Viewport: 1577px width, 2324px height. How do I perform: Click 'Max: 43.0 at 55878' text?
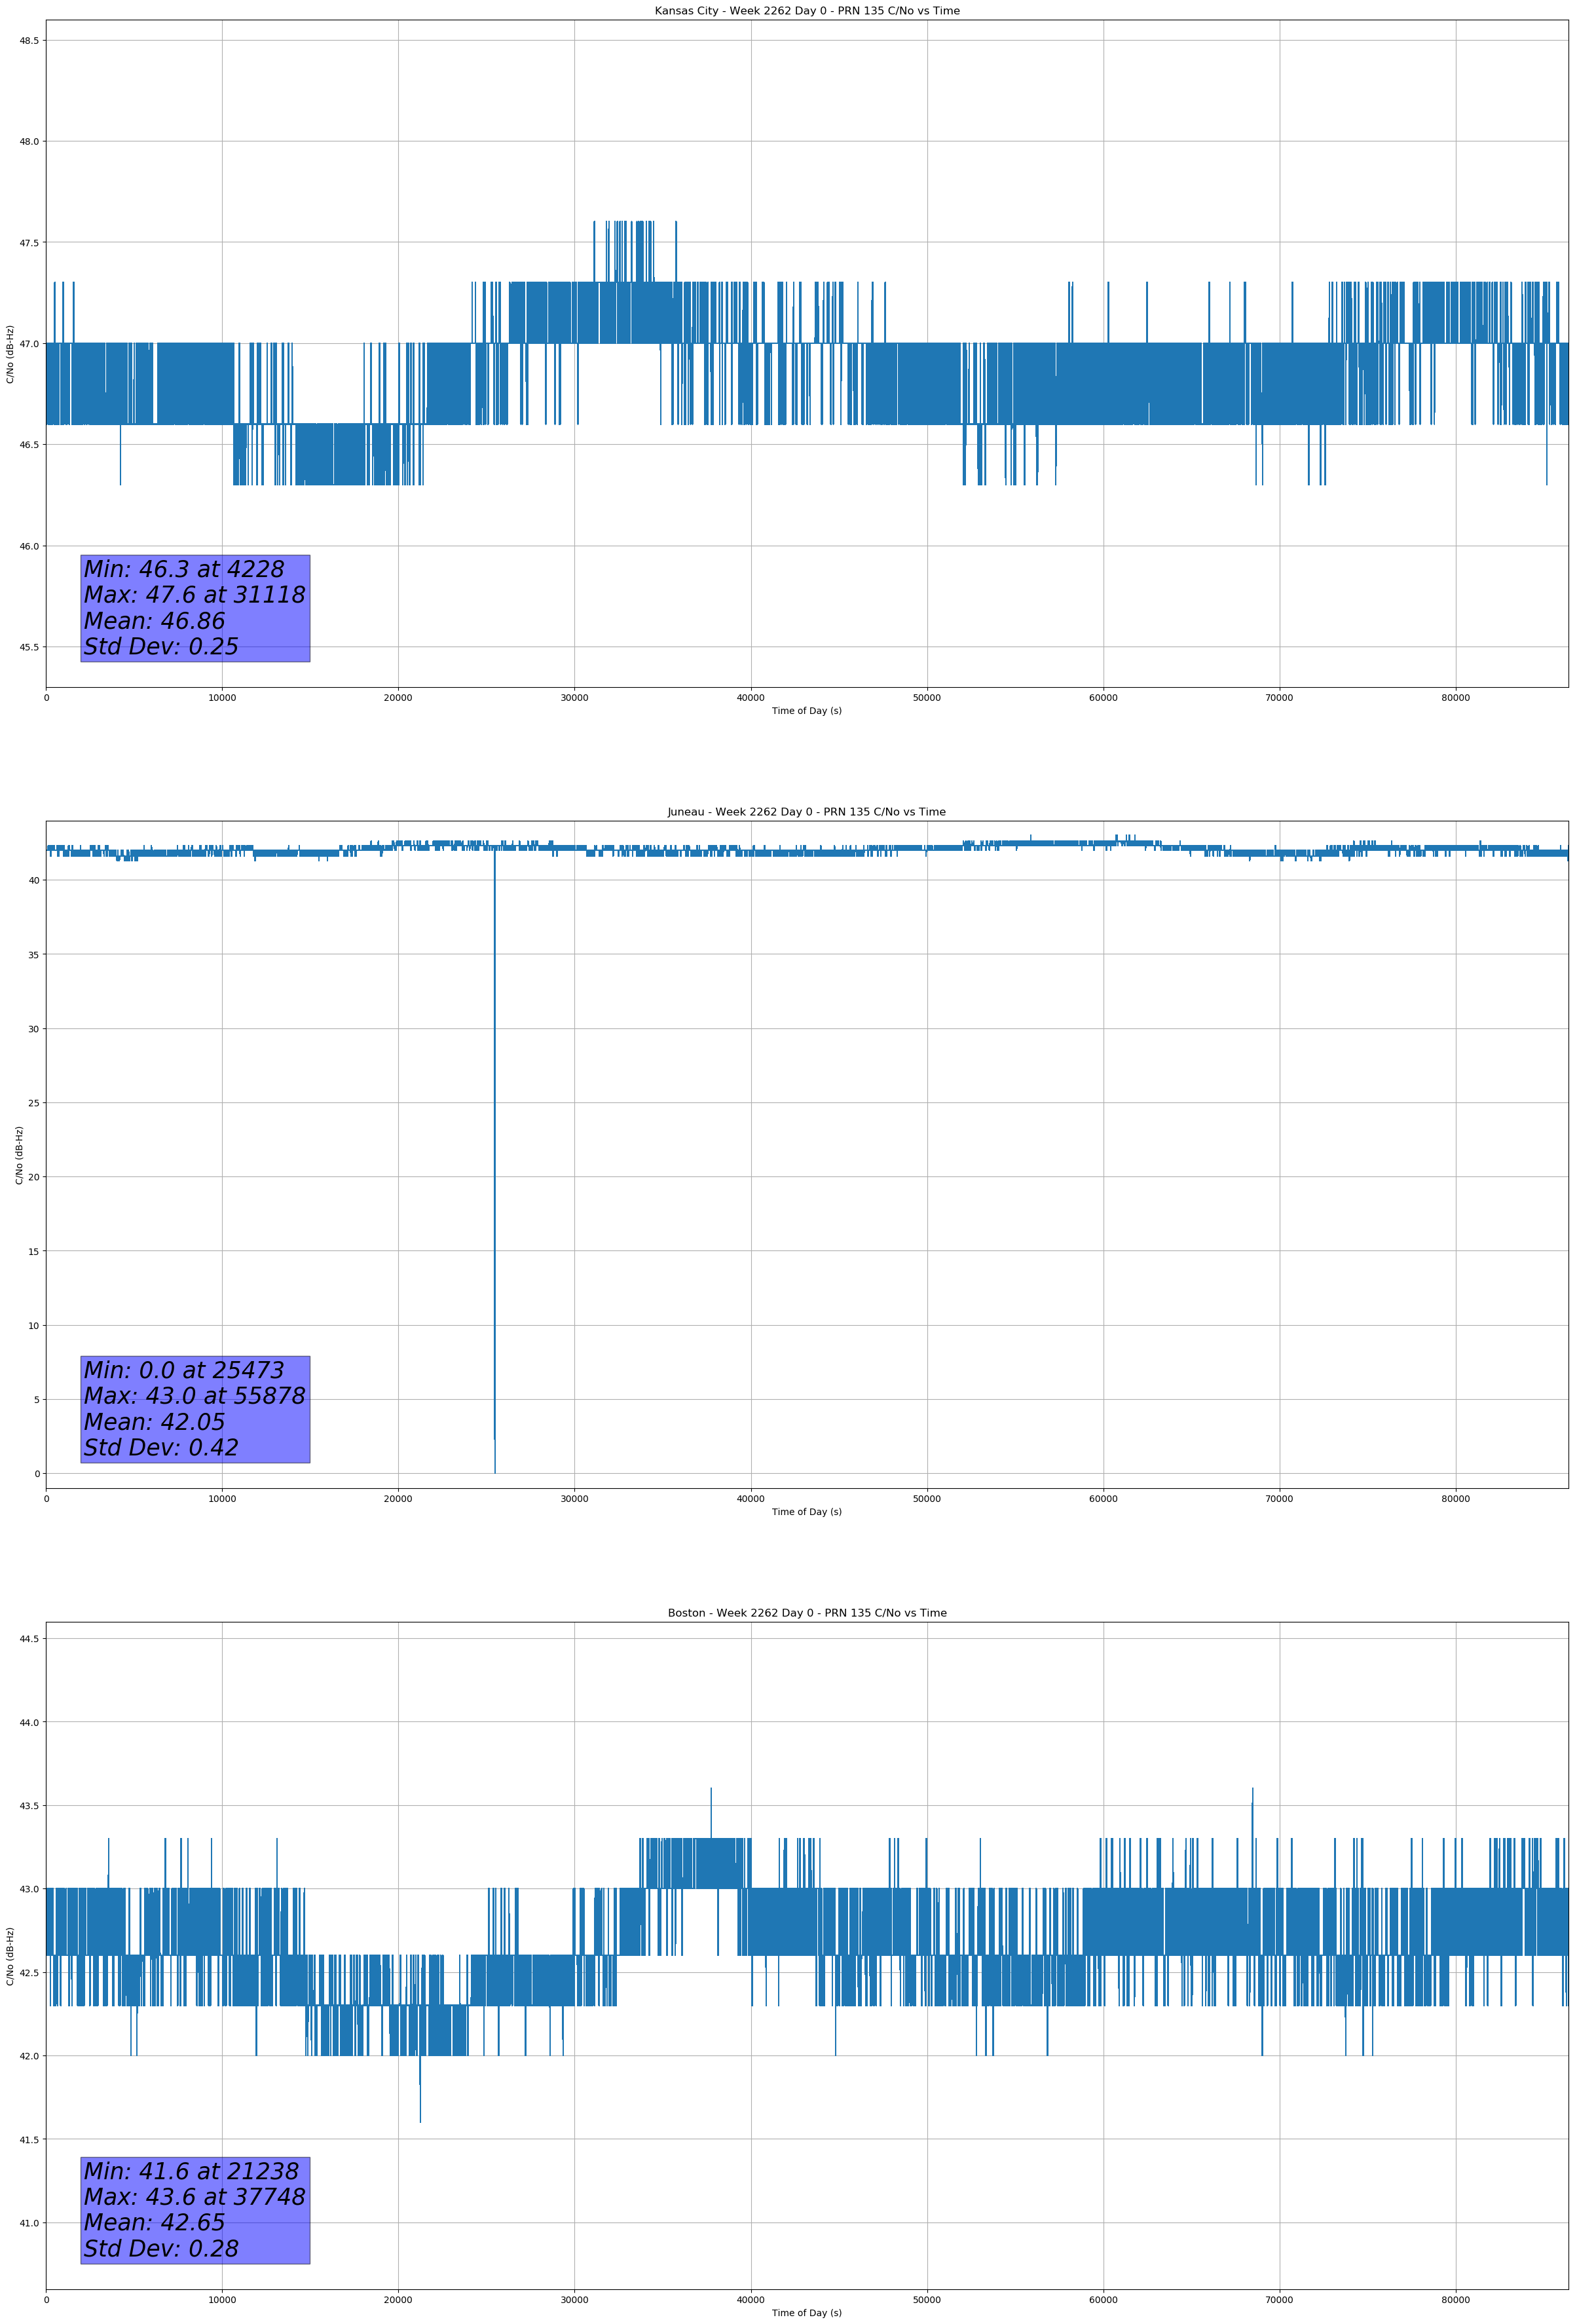point(194,1396)
